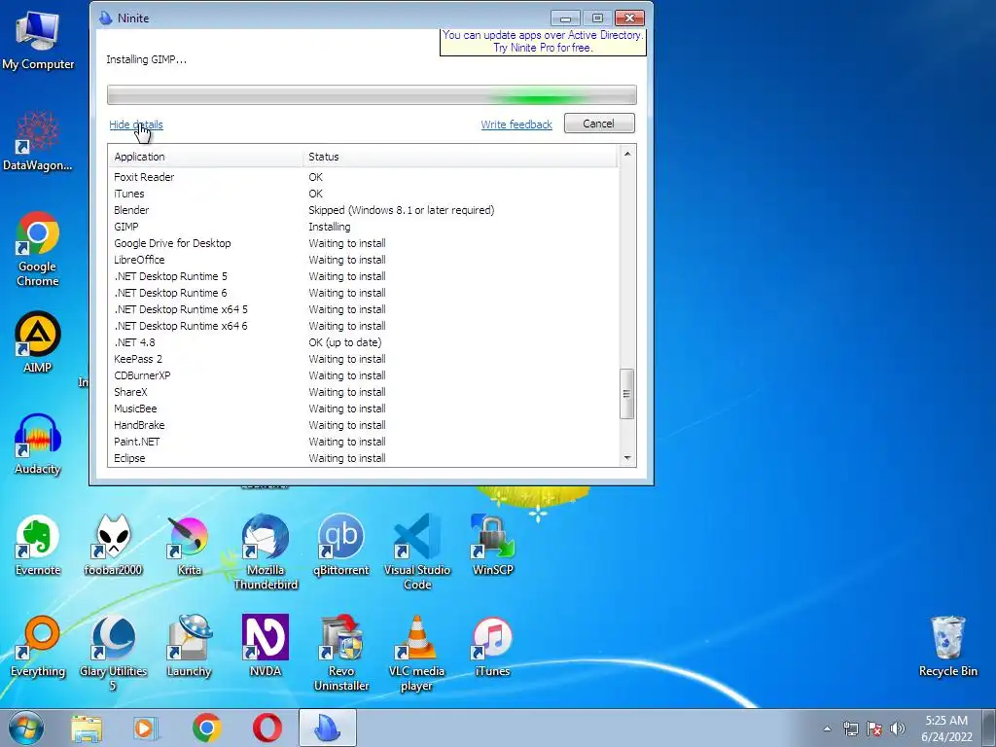996x747 pixels.
Task: Launch foobar2000 from the desktop
Action: coord(113,545)
